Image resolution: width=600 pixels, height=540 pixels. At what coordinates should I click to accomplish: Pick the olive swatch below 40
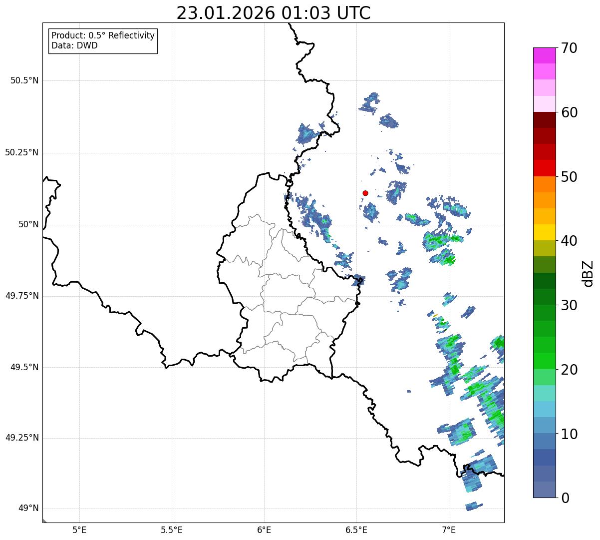click(x=544, y=249)
